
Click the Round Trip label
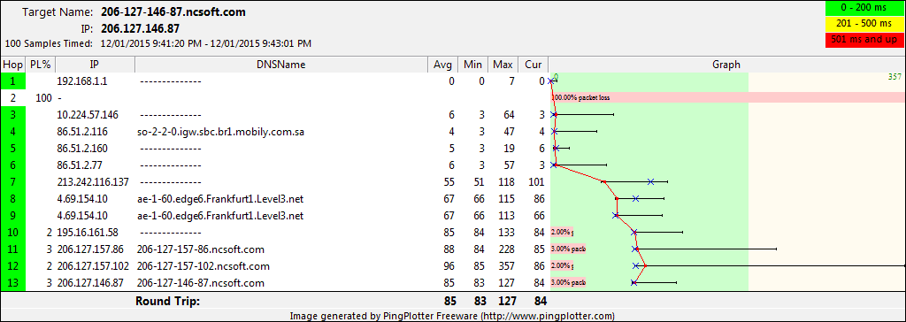[167, 301]
